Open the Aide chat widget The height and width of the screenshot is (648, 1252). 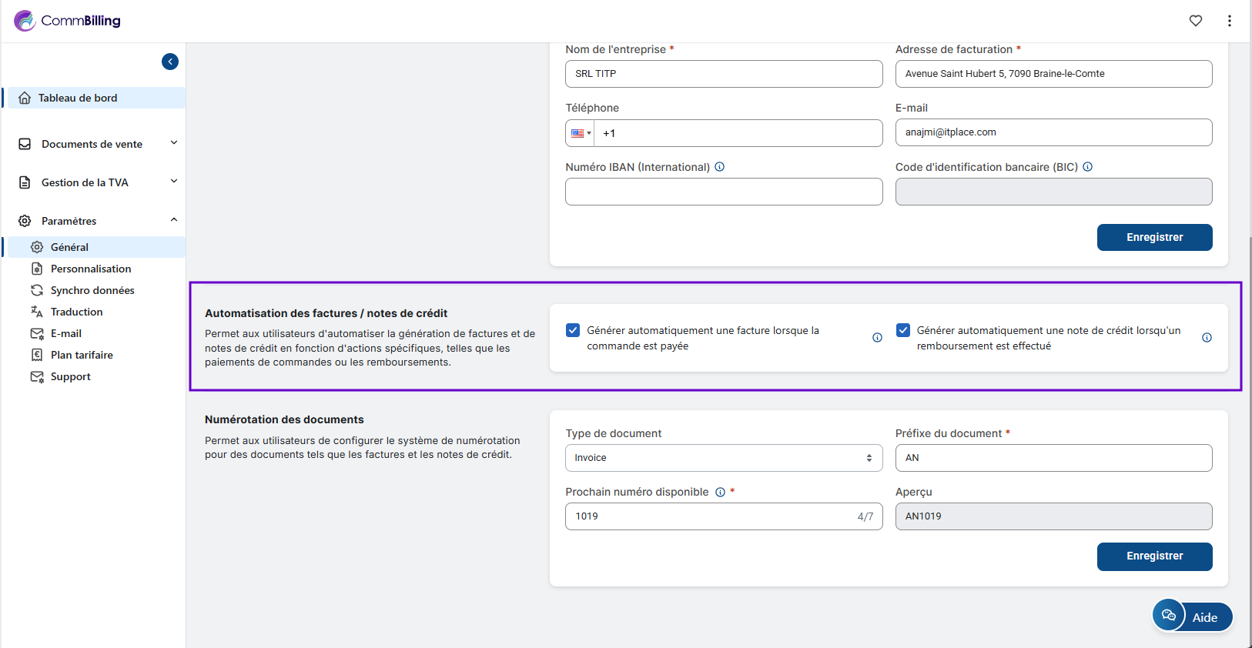click(x=1192, y=616)
